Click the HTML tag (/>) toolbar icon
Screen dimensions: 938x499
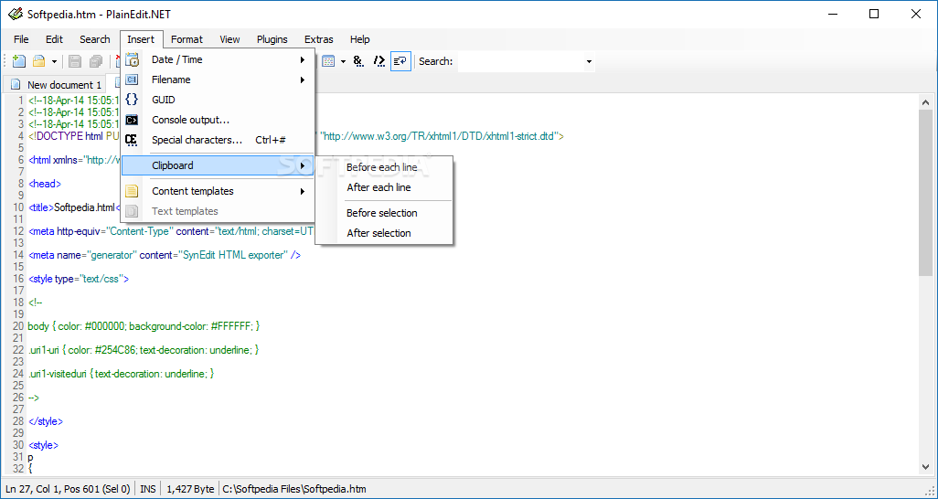(378, 61)
